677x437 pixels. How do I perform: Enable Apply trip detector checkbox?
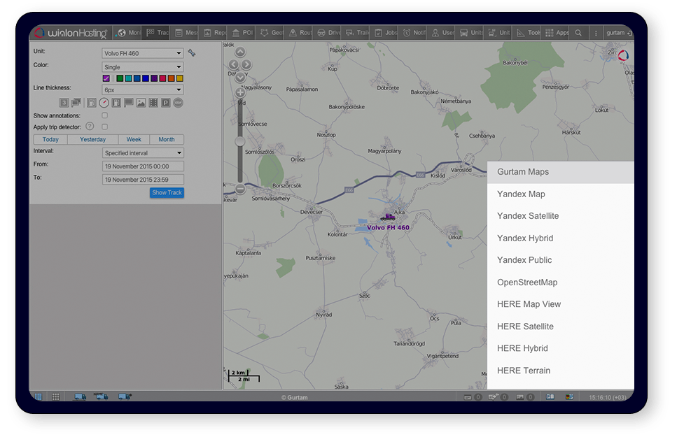pyautogui.click(x=104, y=127)
